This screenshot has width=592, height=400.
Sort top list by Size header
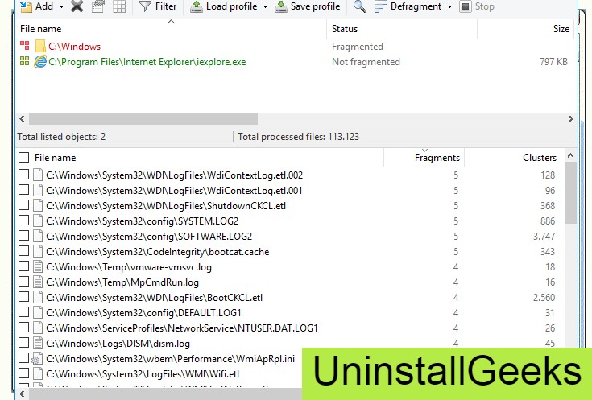561,29
